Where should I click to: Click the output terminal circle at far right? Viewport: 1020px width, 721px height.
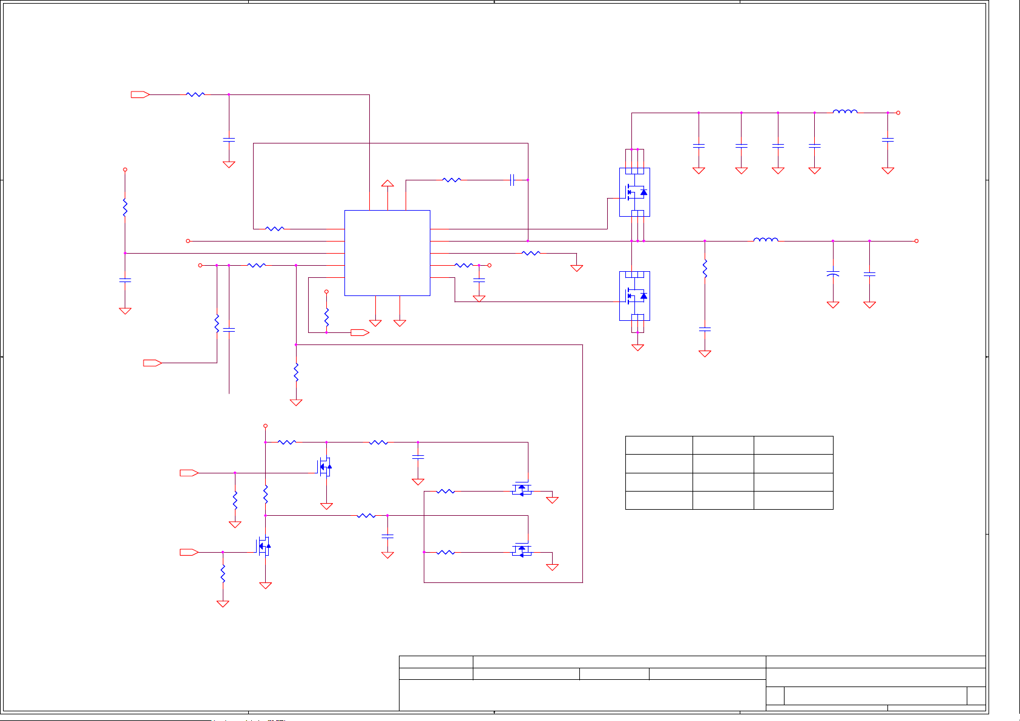[x=916, y=241]
